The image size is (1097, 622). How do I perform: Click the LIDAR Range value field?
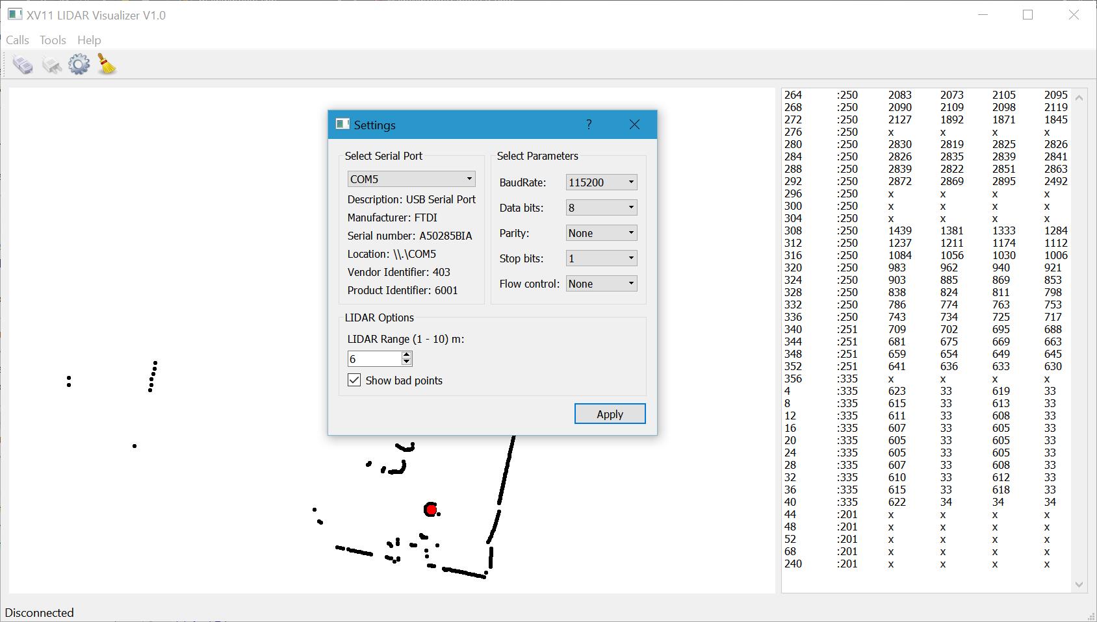pos(374,359)
